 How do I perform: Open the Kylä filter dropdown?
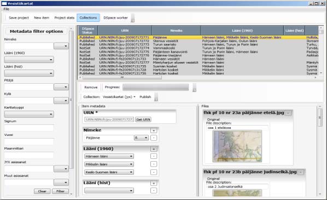[61, 100]
